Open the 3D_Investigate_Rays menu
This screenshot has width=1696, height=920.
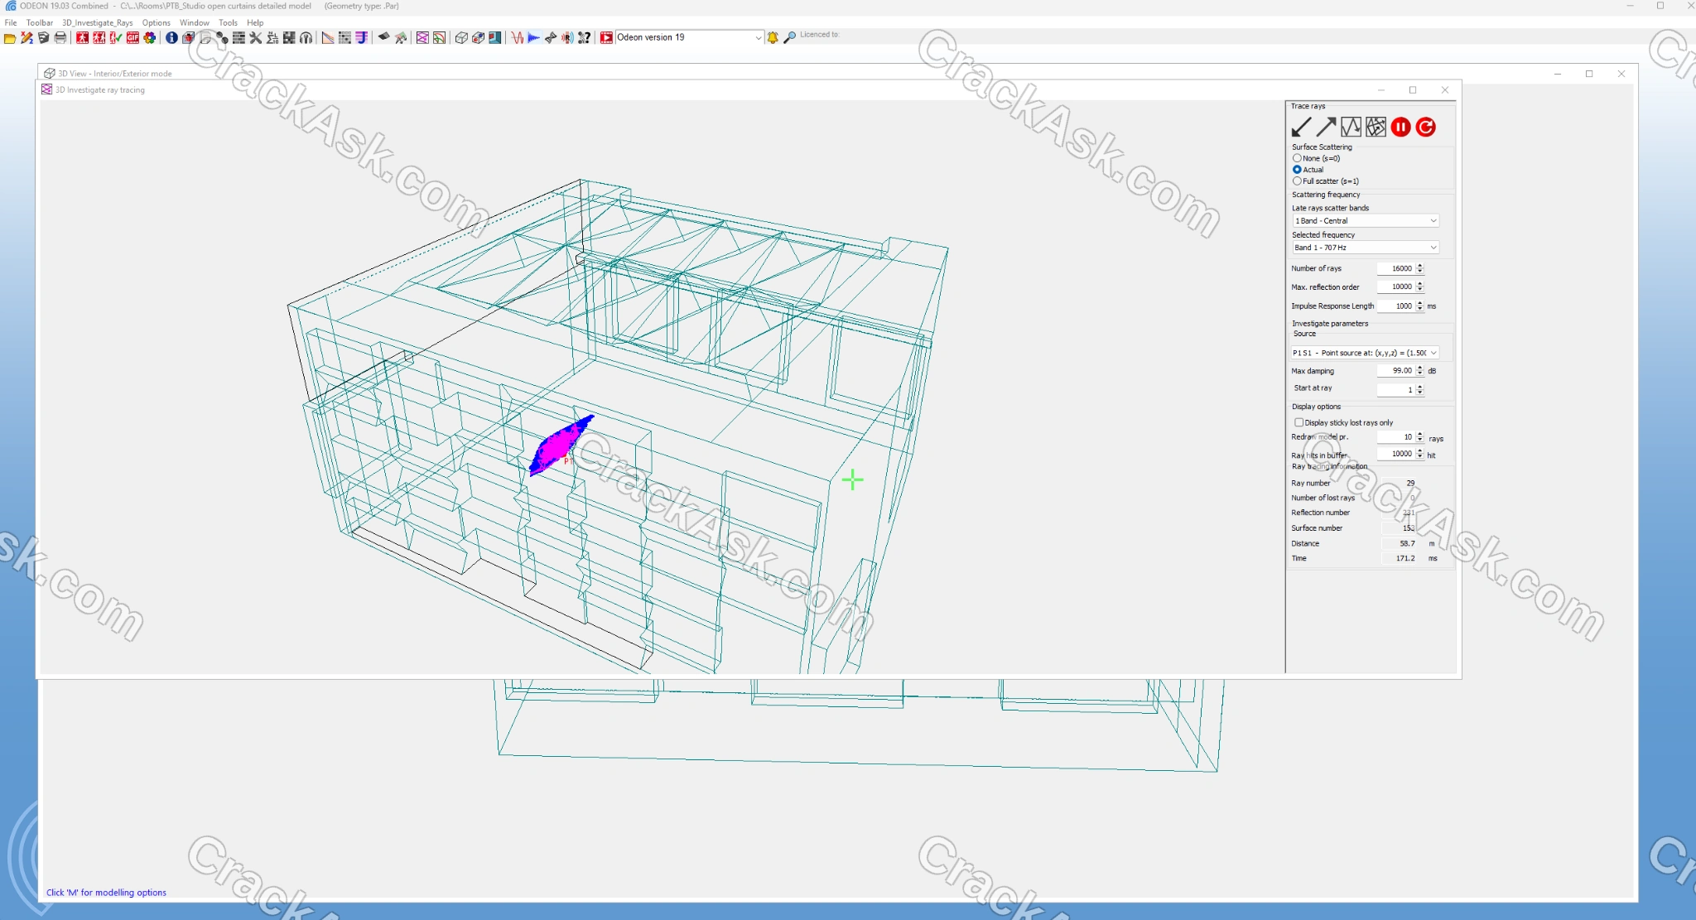coord(98,22)
